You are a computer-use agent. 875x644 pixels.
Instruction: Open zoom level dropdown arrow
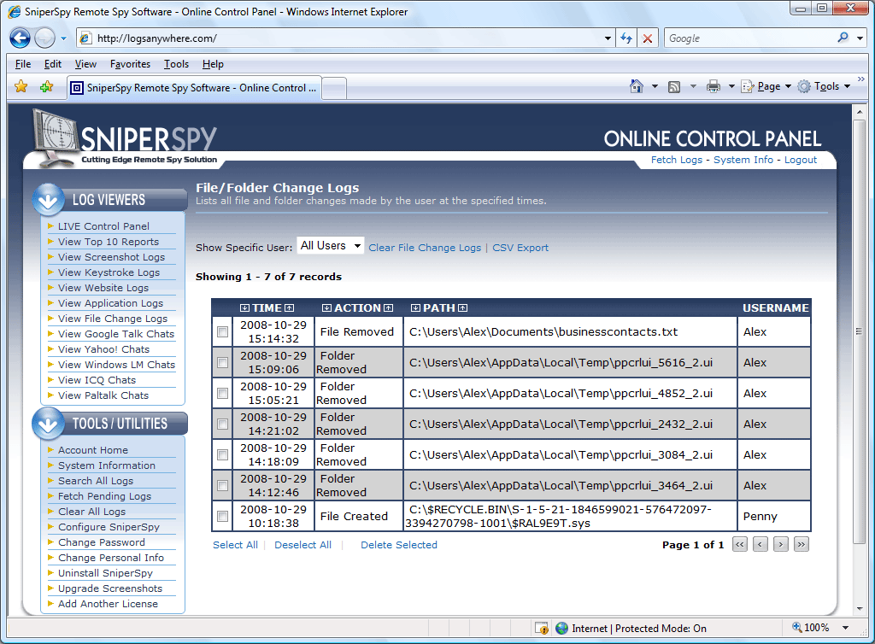click(x=845, y=628)
